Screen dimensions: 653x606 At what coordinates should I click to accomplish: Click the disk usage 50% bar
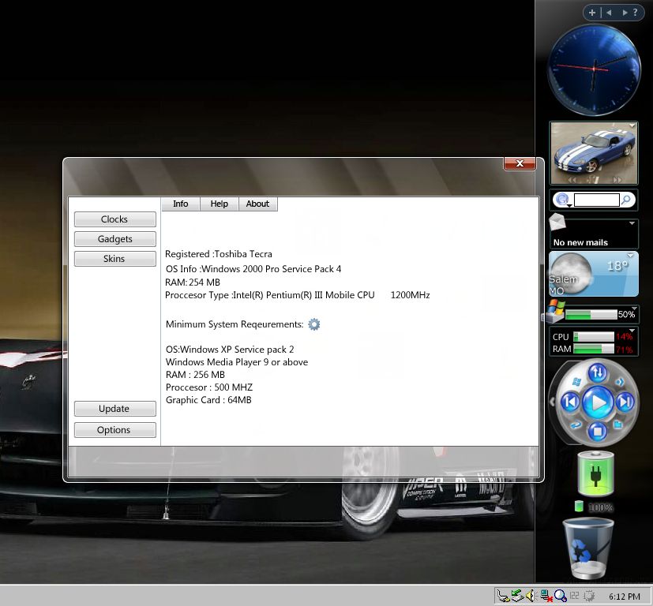(x=591, y=315)
